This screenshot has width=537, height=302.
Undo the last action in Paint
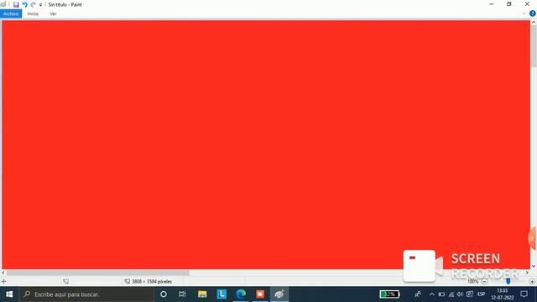coord(24,4)
